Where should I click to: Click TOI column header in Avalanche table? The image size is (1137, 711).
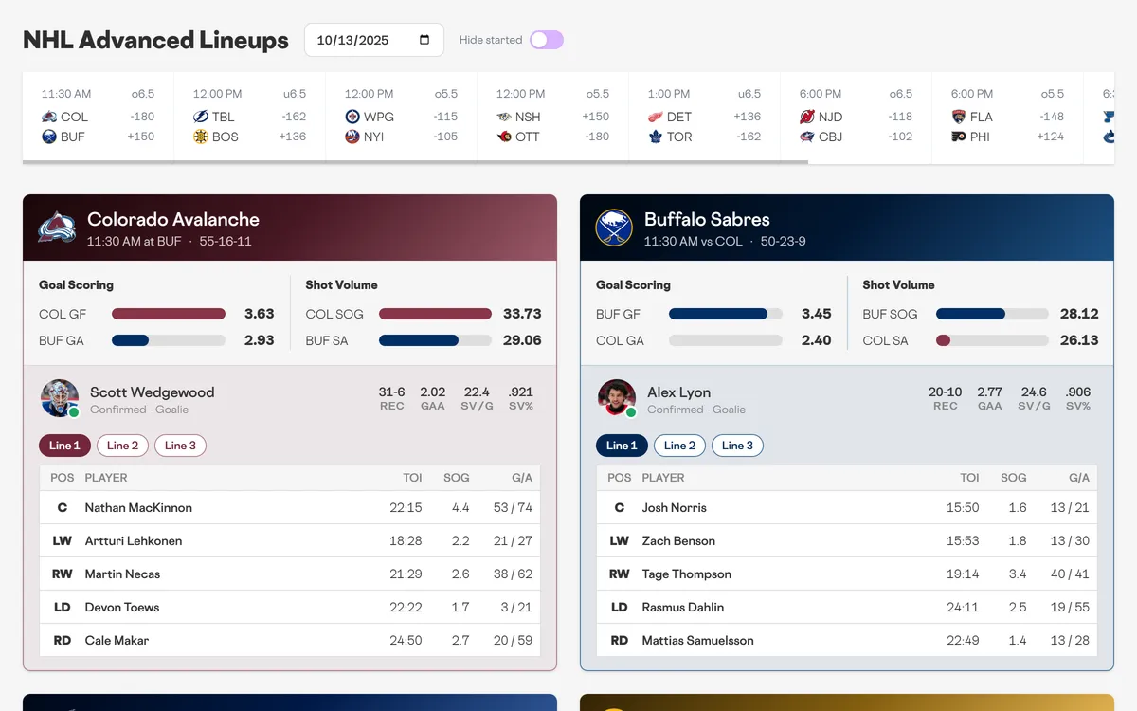[x=412, y=478]
